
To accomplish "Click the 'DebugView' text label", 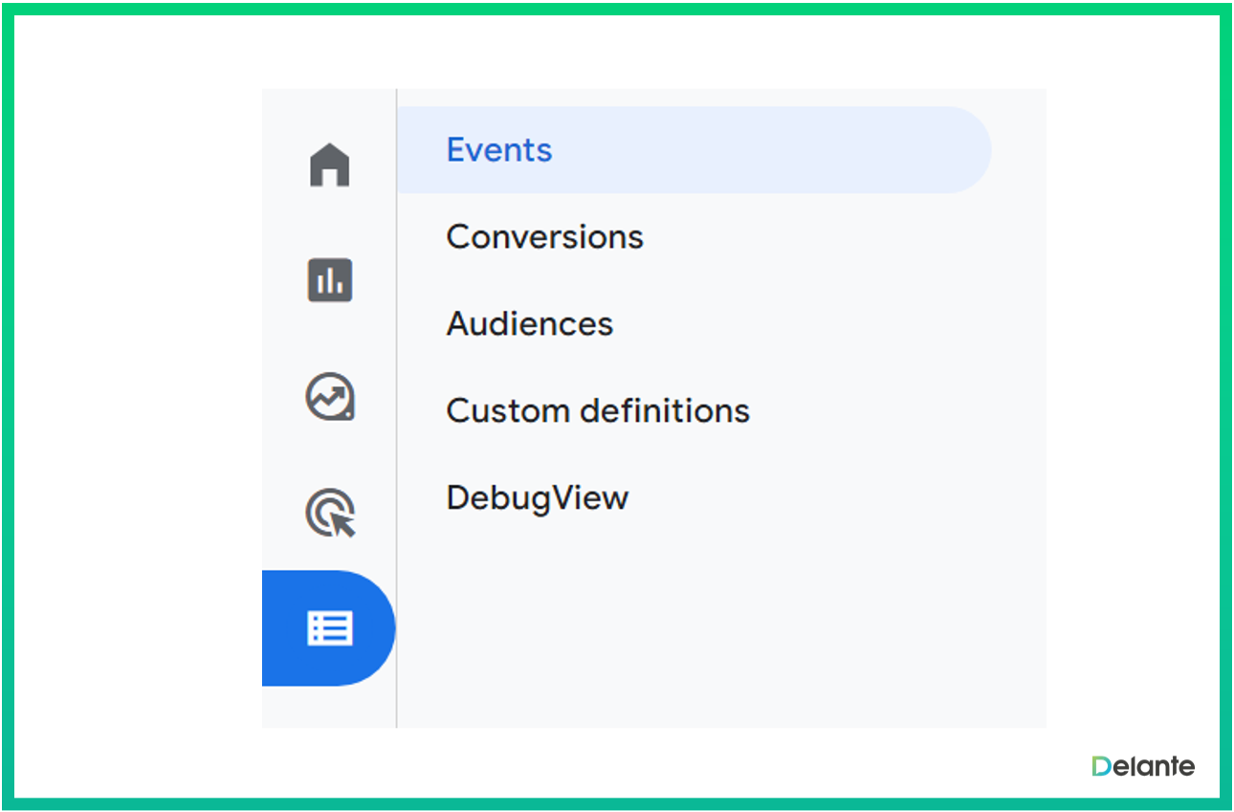I will pos(537,498).
